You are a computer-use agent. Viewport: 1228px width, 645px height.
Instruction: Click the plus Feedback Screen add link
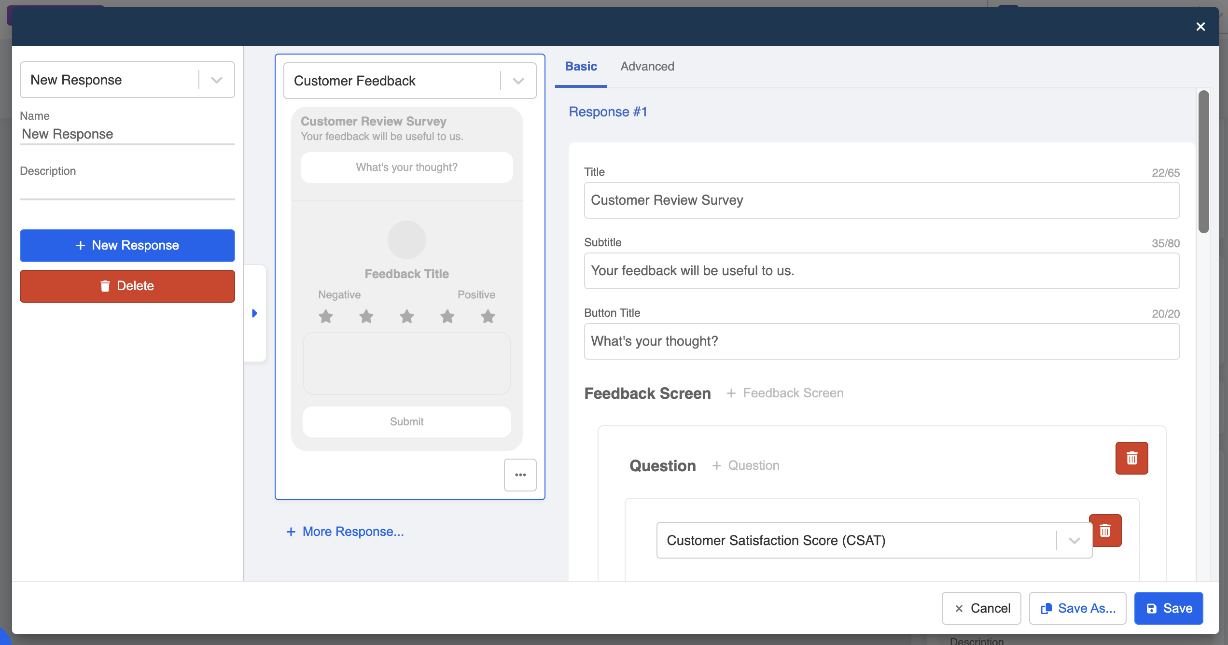pos(785,393)
